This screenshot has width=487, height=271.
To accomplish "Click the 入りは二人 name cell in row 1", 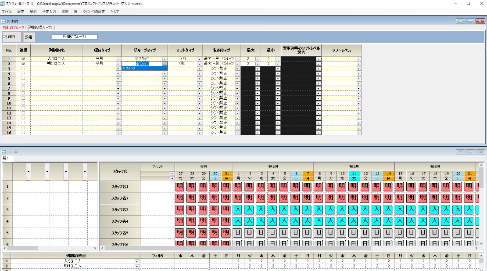I will 57,59.
